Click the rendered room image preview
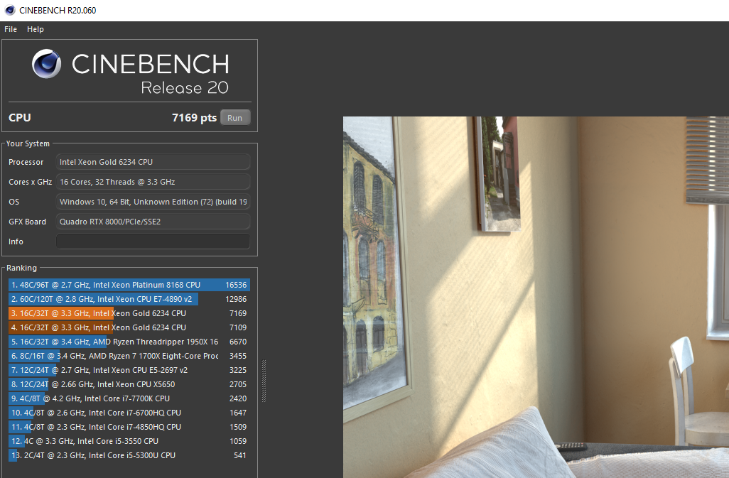Viewport: 729px width, 478px height. pyautogui.click(x=536, y=298)
